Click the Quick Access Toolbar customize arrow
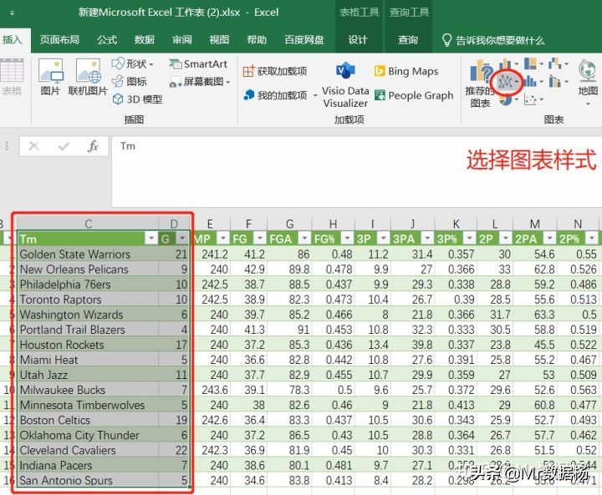The image size is (602, 495). click(12, 13)
